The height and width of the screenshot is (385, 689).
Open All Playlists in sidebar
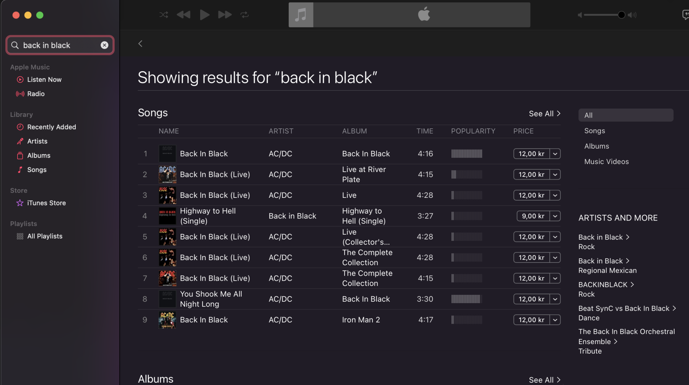tap(44, 236)
